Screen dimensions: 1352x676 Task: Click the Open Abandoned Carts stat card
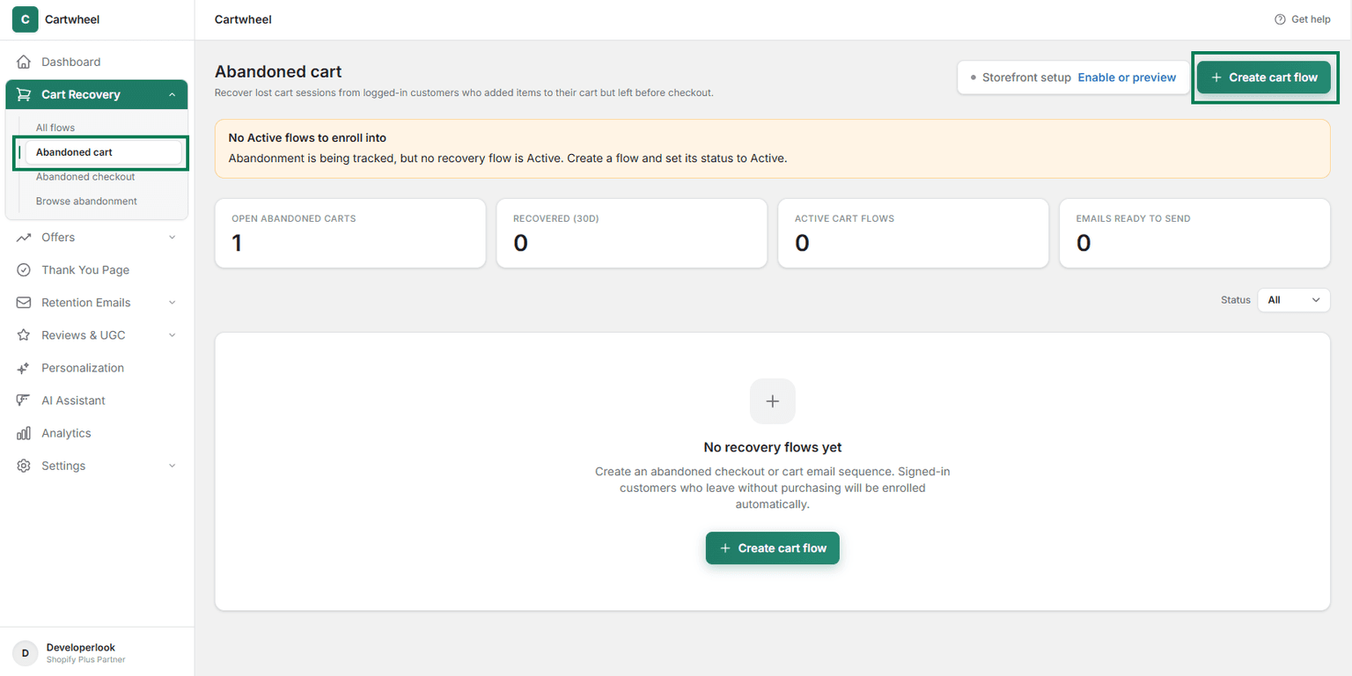click(350, 233)
